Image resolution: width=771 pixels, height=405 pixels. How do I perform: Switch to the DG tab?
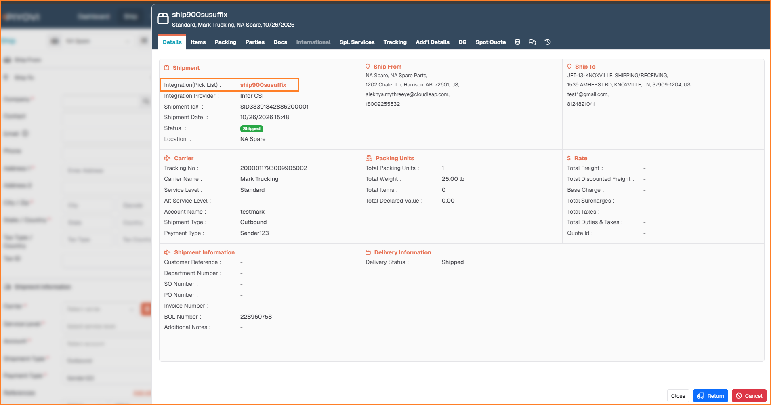click(x=462, y=42)
